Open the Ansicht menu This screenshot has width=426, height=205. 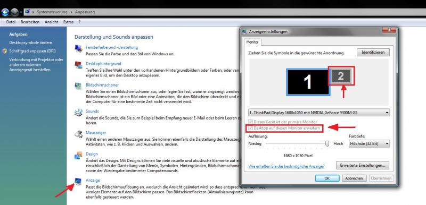pyautogui.click(x=51, y=22)
